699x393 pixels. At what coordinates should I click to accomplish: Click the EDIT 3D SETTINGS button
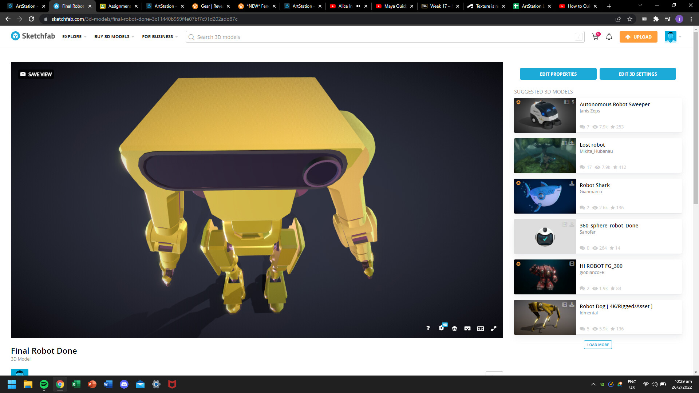pyautogui.click(x=637, y=74)
